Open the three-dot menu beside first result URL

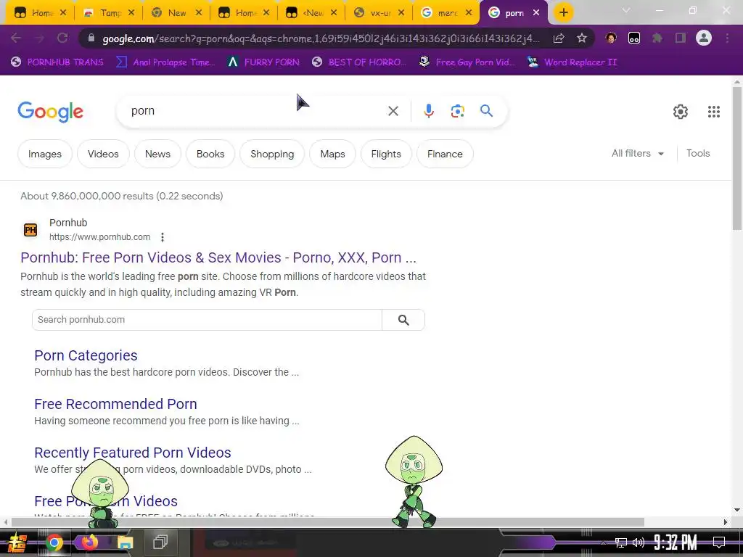(162, 237)
